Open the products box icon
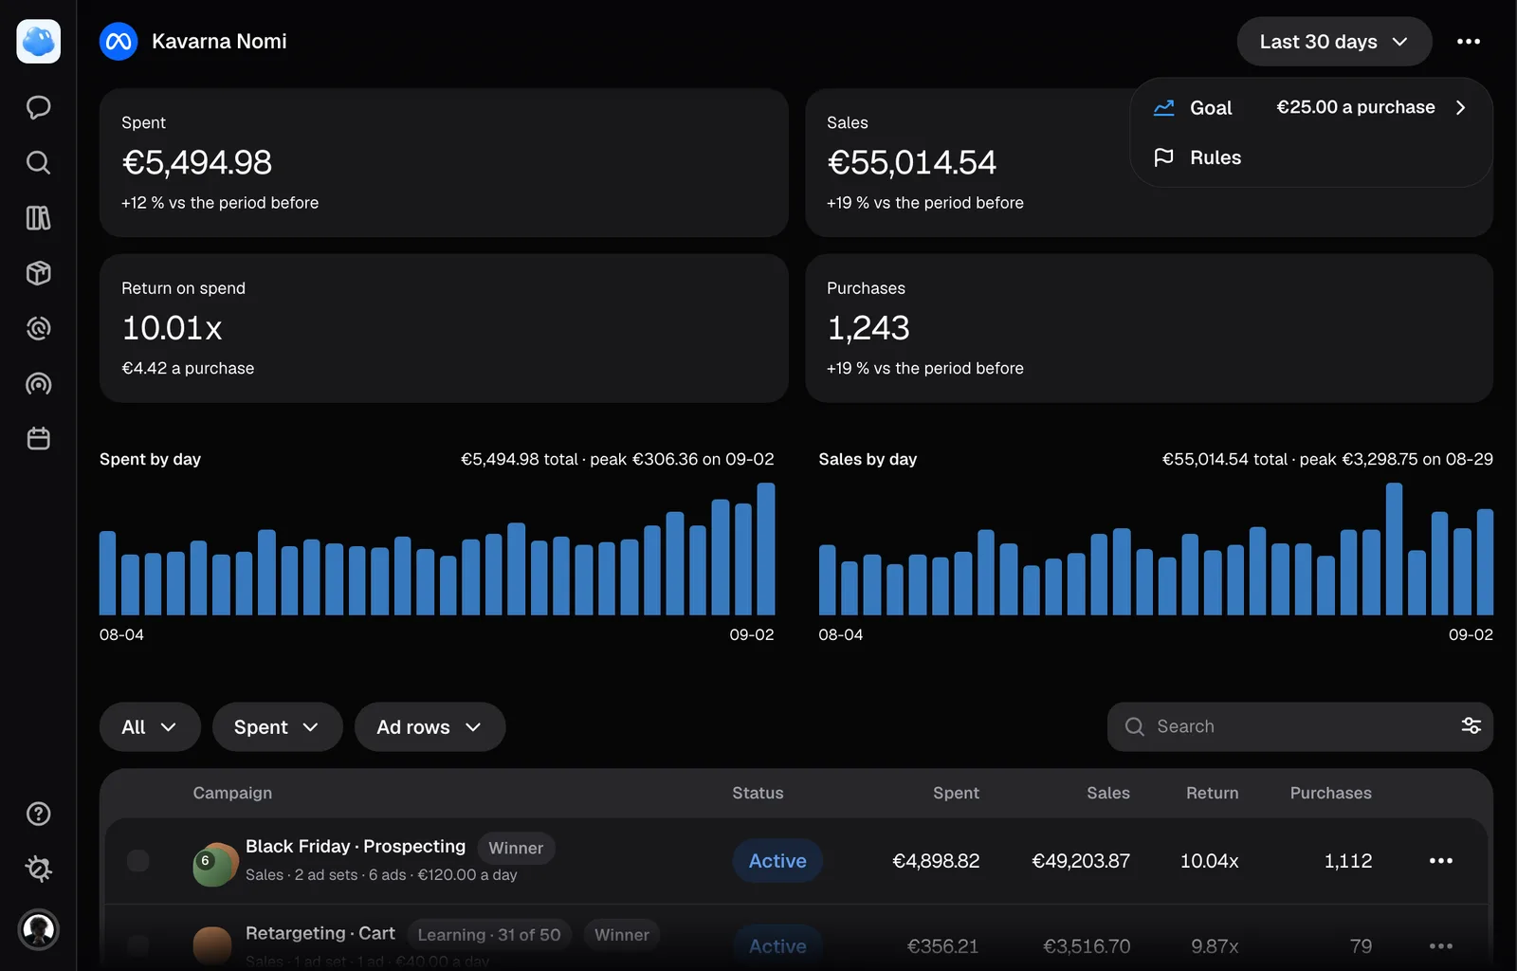Screen dimensions: 1517x971 coord(38,273)
